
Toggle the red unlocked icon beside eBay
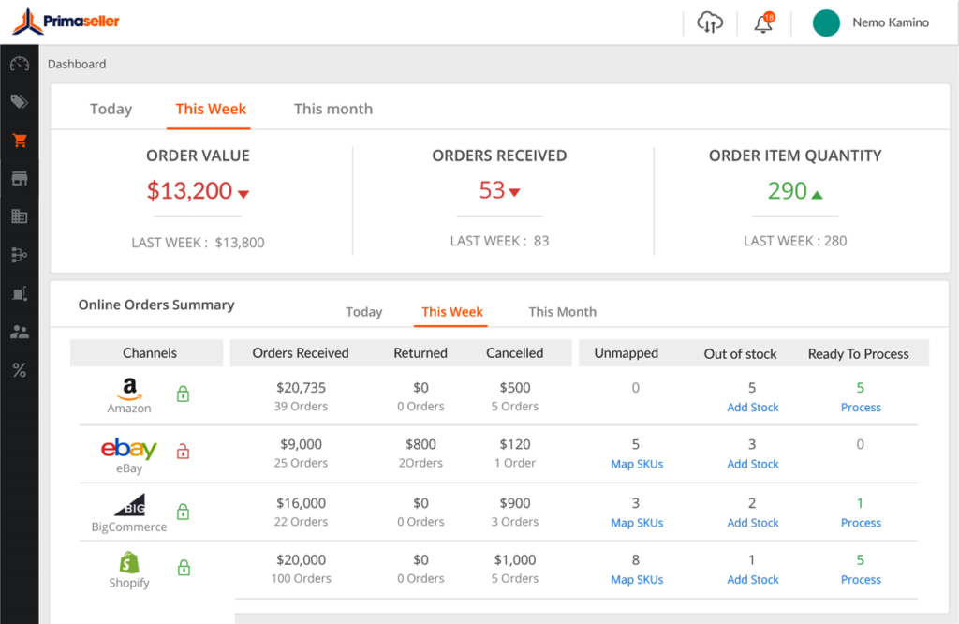point(183,452)
